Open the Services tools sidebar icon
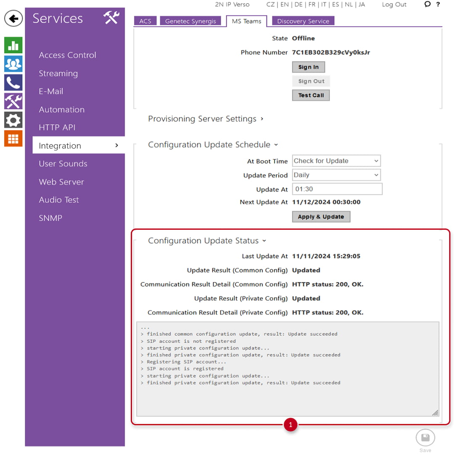The image size is (461, 457). pyautogui.click(x=13, y=101)
